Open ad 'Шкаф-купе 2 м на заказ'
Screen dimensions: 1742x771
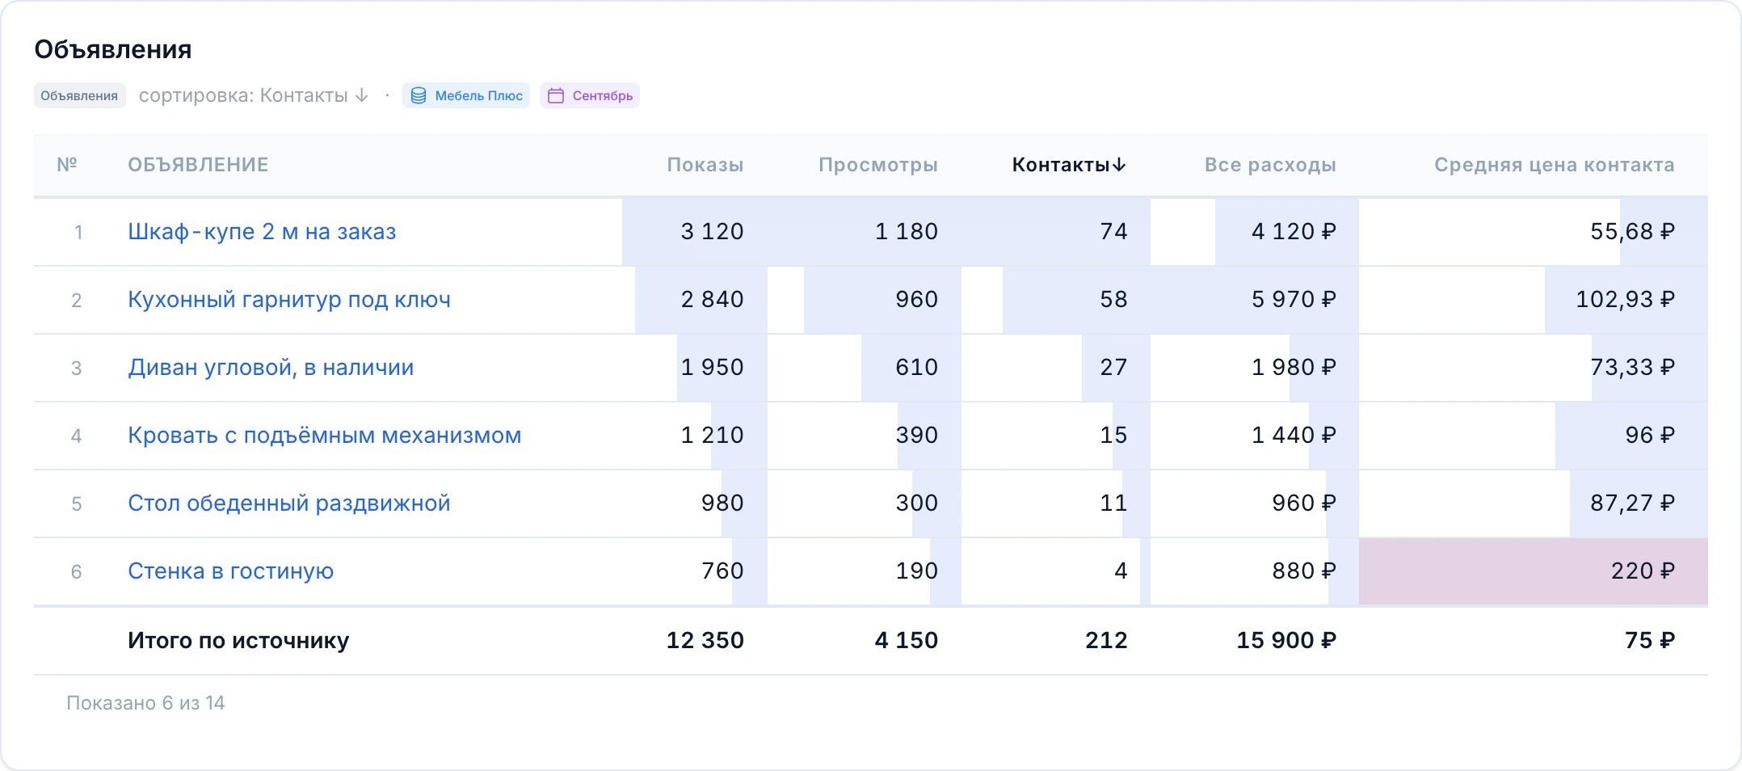262,232
